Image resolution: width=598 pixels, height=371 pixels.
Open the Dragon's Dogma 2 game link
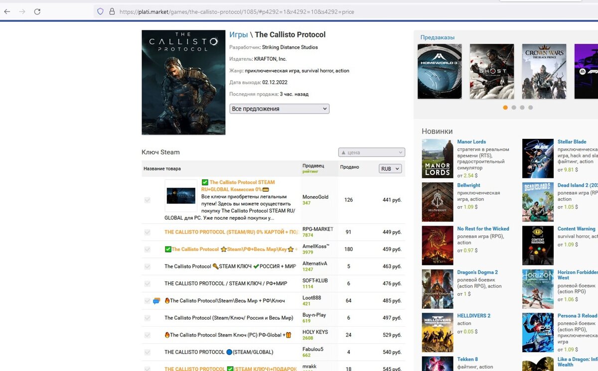[477, 272]
